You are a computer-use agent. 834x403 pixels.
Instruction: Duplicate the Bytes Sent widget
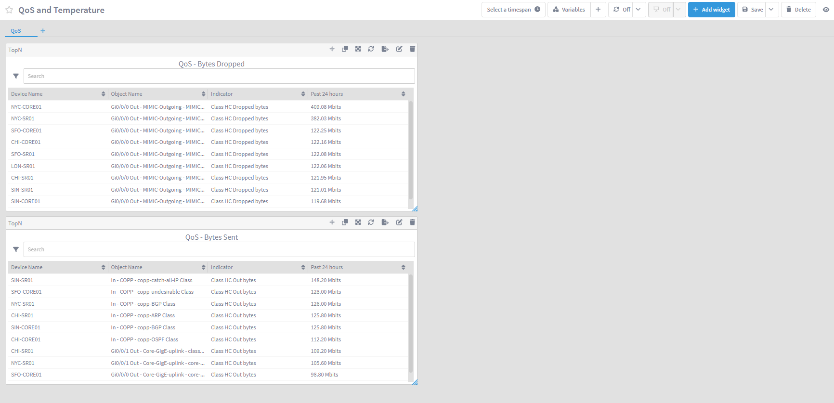pyautogui.click(x=345, y=222)
